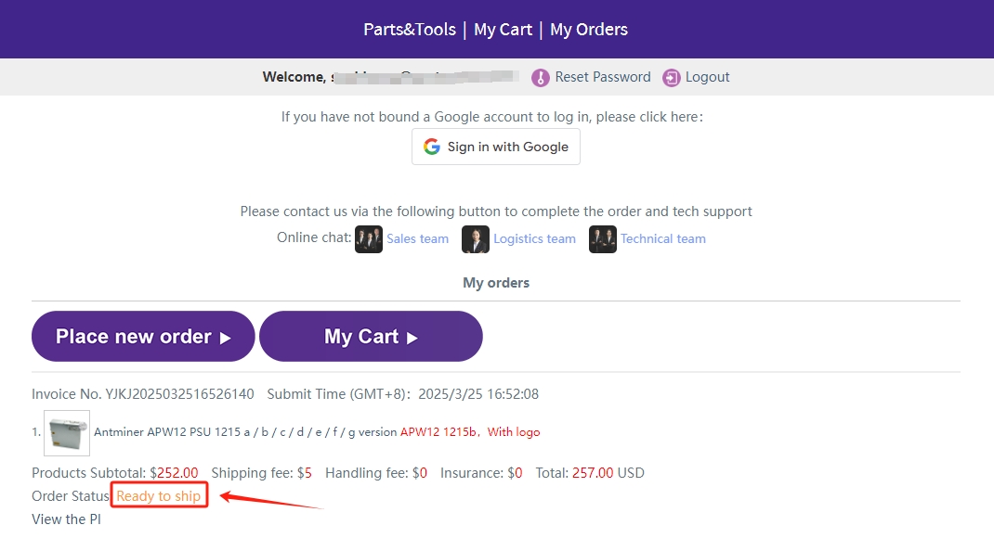This screenshot has width=994, height=538.
Task: Open the Technical team chat link
Action: tap(663, 239)
